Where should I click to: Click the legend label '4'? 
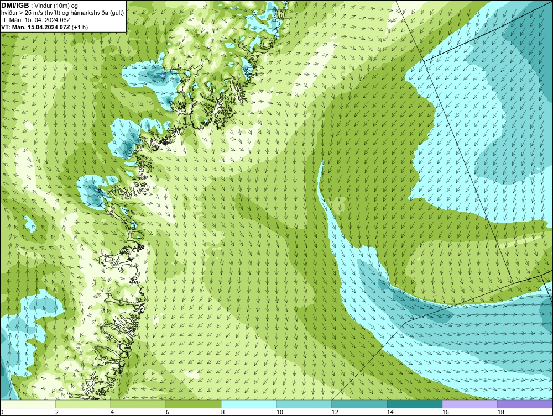tap(112, 412)
